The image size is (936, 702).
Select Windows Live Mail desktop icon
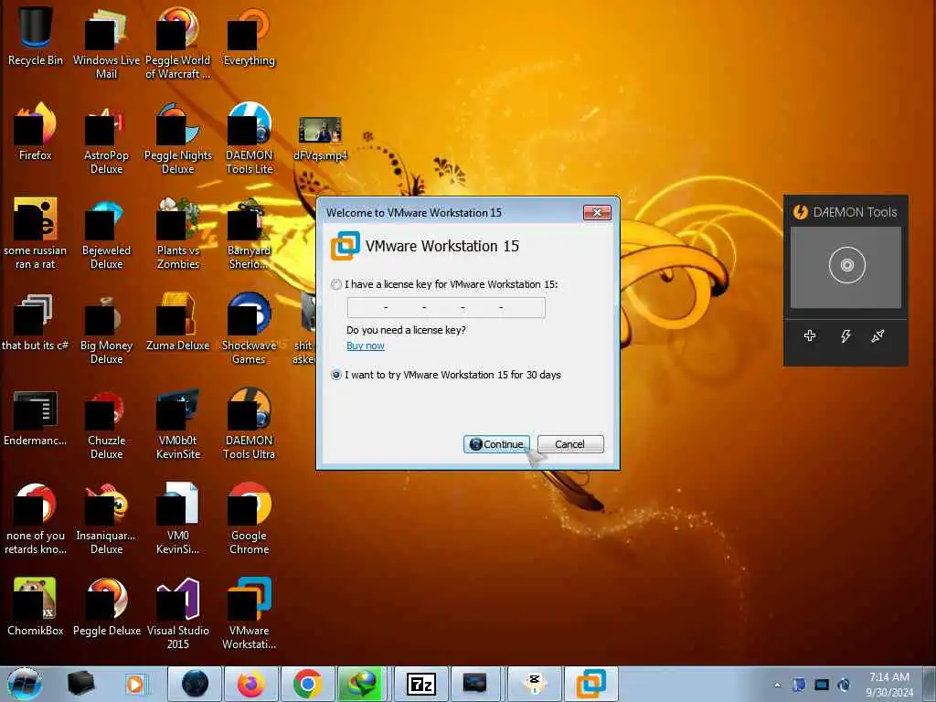point(106,42)
